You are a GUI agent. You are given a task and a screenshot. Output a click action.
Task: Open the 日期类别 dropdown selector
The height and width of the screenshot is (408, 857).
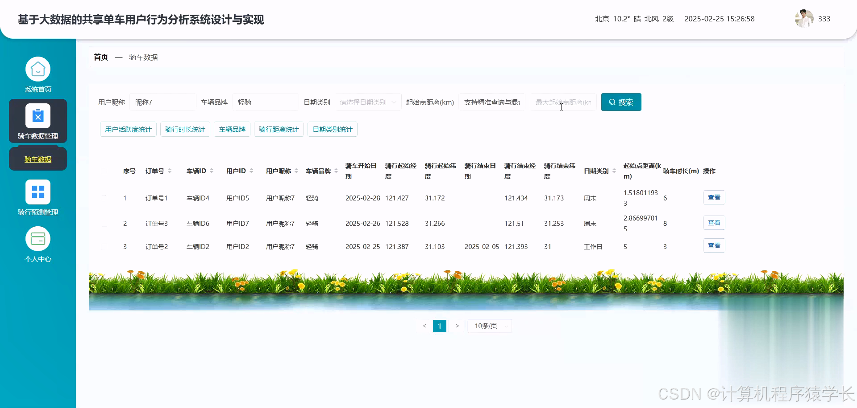click(x=367, y=102)
